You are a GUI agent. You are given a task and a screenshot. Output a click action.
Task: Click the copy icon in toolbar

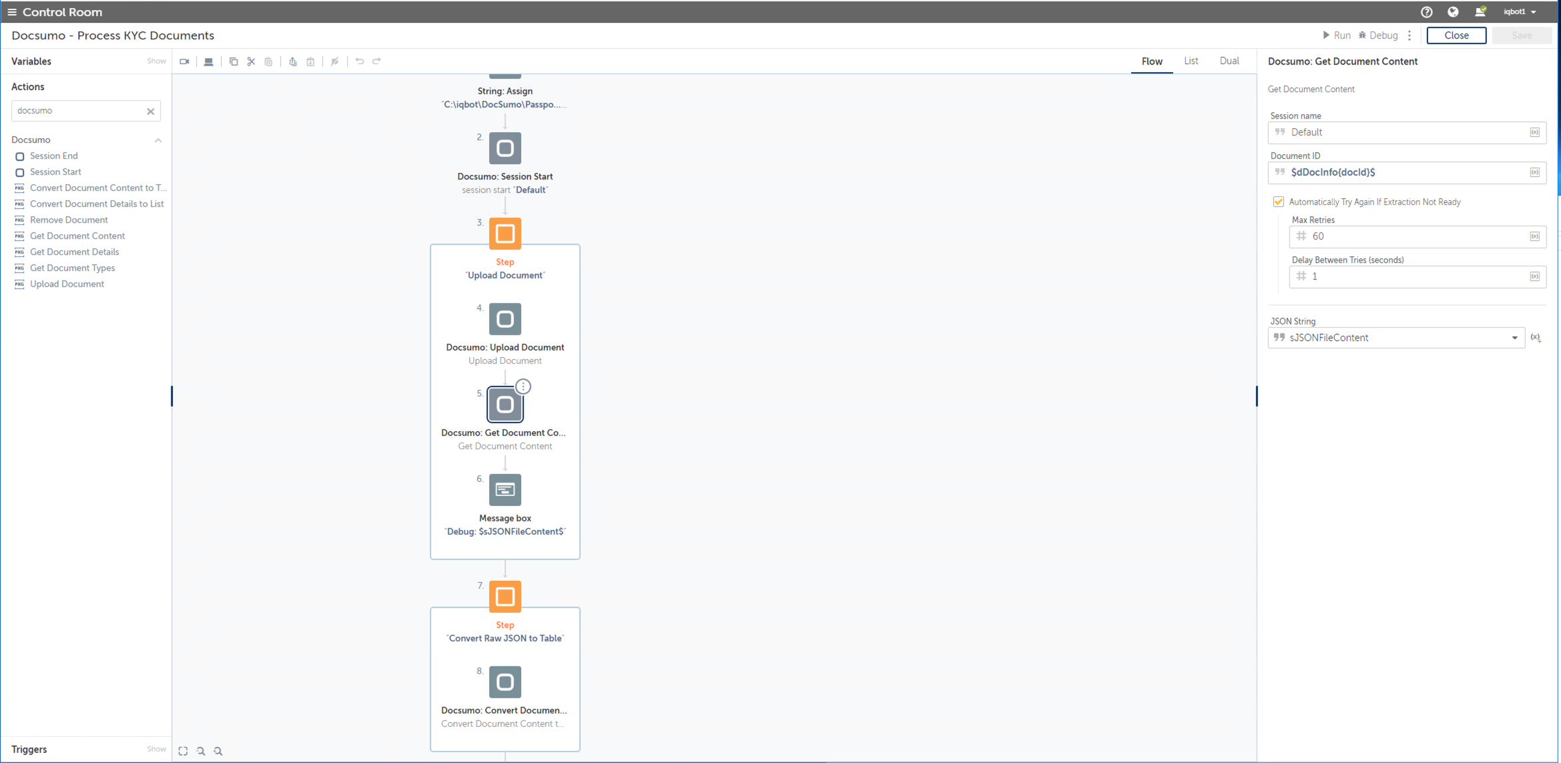pyautogui.click(x=234, y=61)
